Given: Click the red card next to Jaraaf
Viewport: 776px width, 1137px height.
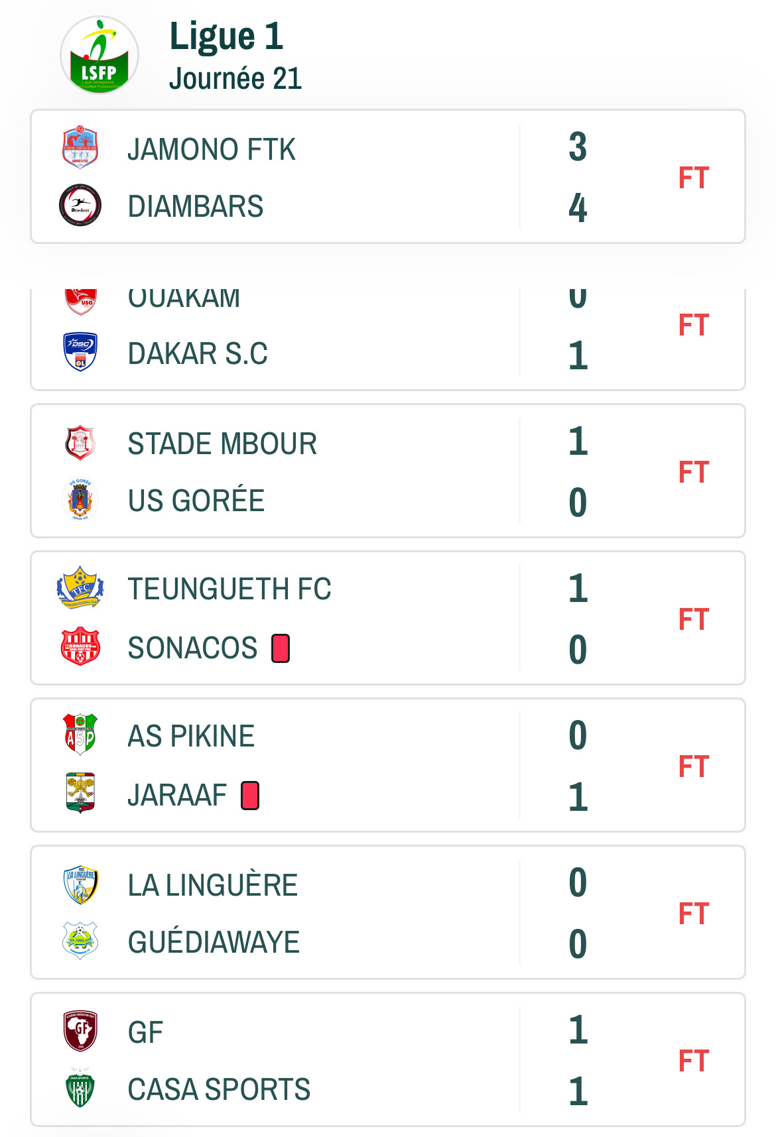Looking at the screenshot, I should pyautogui.click(x=250, y=796).
